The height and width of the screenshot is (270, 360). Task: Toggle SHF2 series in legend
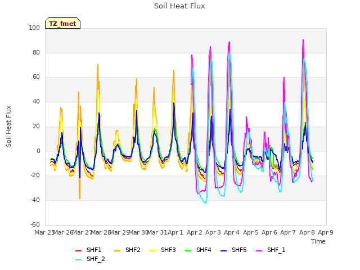pos(127,250)
